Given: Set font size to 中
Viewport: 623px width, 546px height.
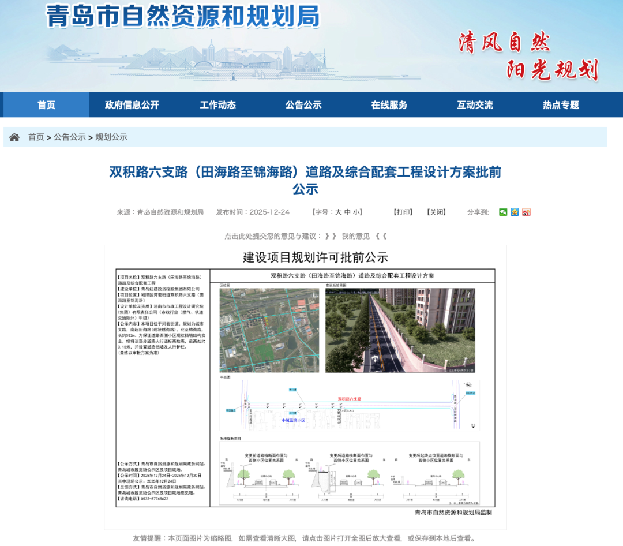Looking at the screenshot, I should pos(348,212).
